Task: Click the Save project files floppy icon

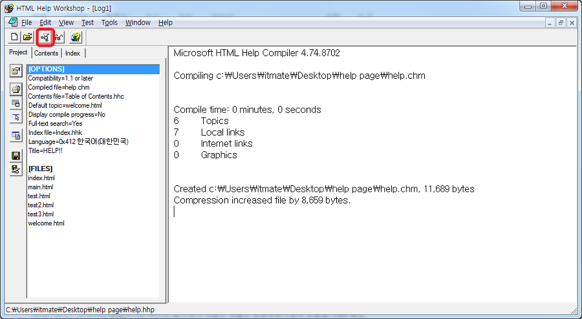Action: pyautogui.click(x=16, y=156)
